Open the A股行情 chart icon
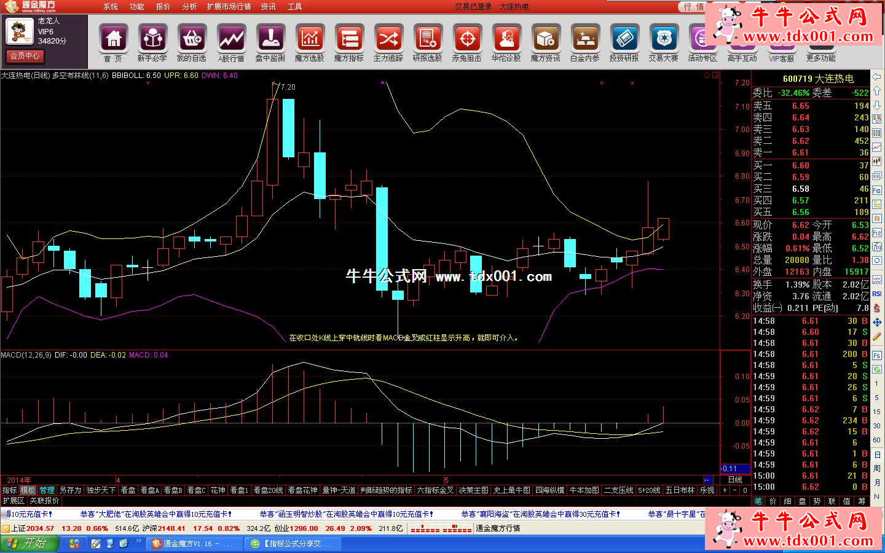 (x=231, y=39)
